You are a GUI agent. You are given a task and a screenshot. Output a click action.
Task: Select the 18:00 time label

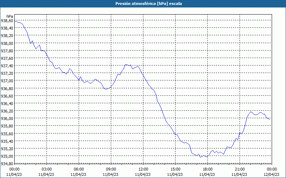[x=208, y=169]
